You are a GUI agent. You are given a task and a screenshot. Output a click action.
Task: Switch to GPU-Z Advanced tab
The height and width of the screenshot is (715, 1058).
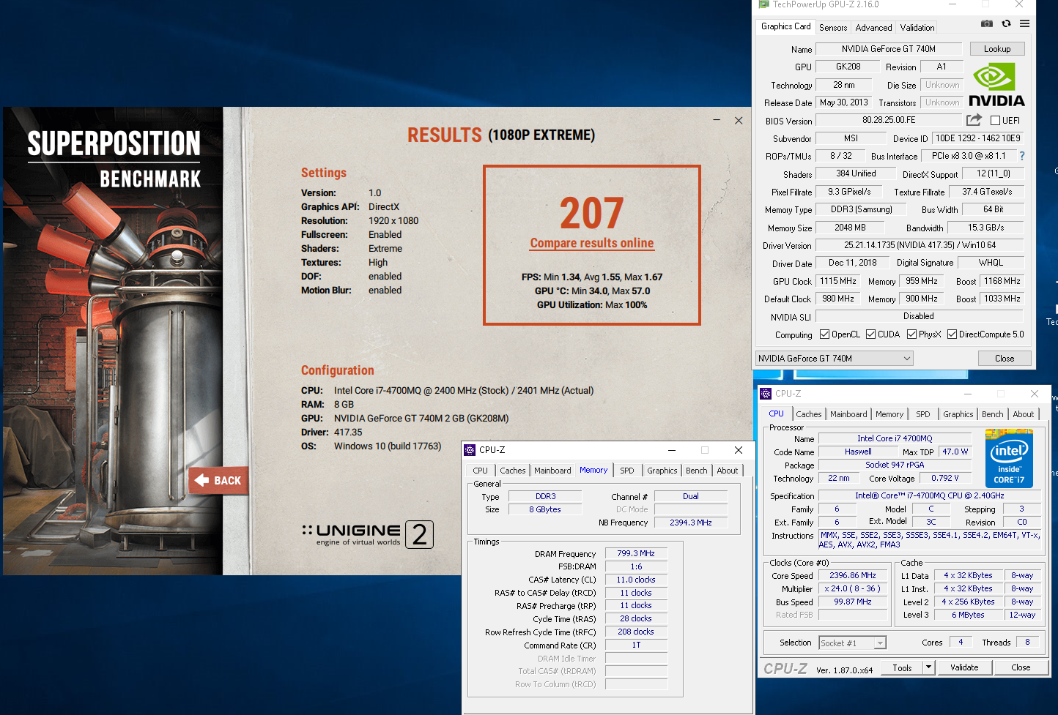873,28
